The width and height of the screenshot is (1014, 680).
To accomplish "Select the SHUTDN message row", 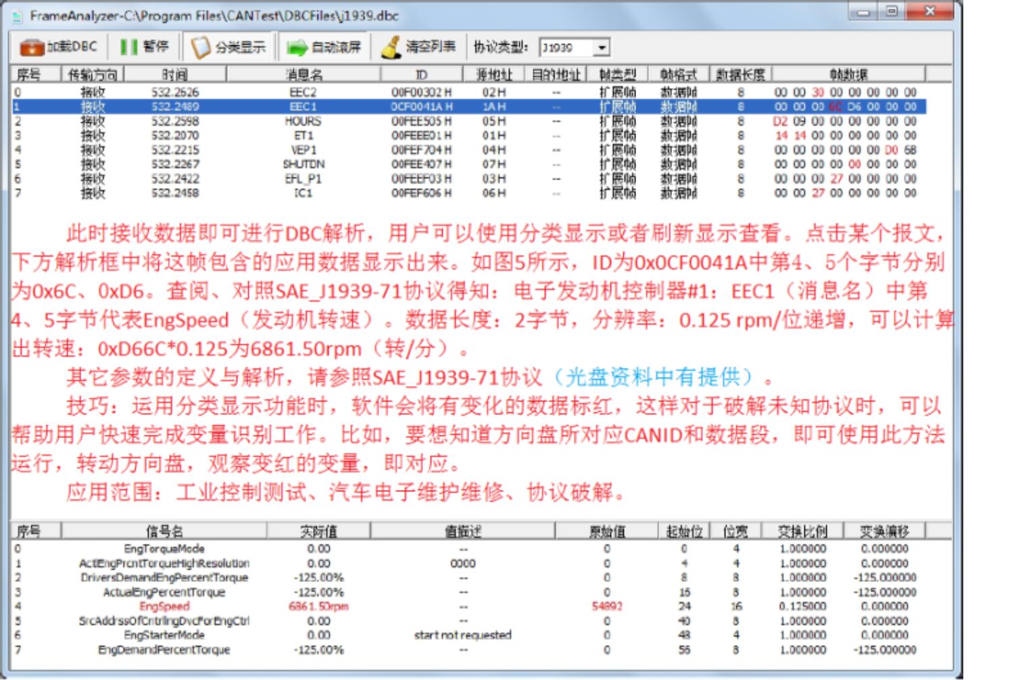I will coord(468,164).
